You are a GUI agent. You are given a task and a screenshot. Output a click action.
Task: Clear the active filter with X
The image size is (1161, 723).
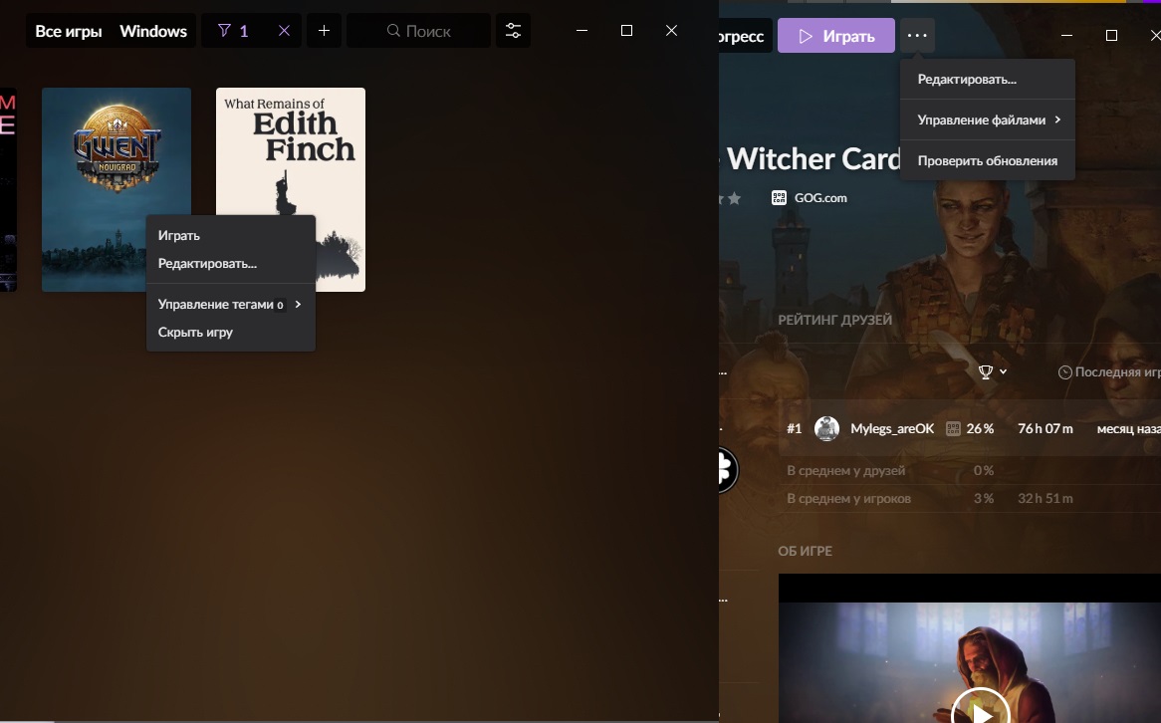285,30
